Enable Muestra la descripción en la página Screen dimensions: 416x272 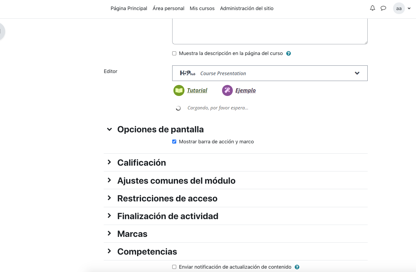(174, 53)
